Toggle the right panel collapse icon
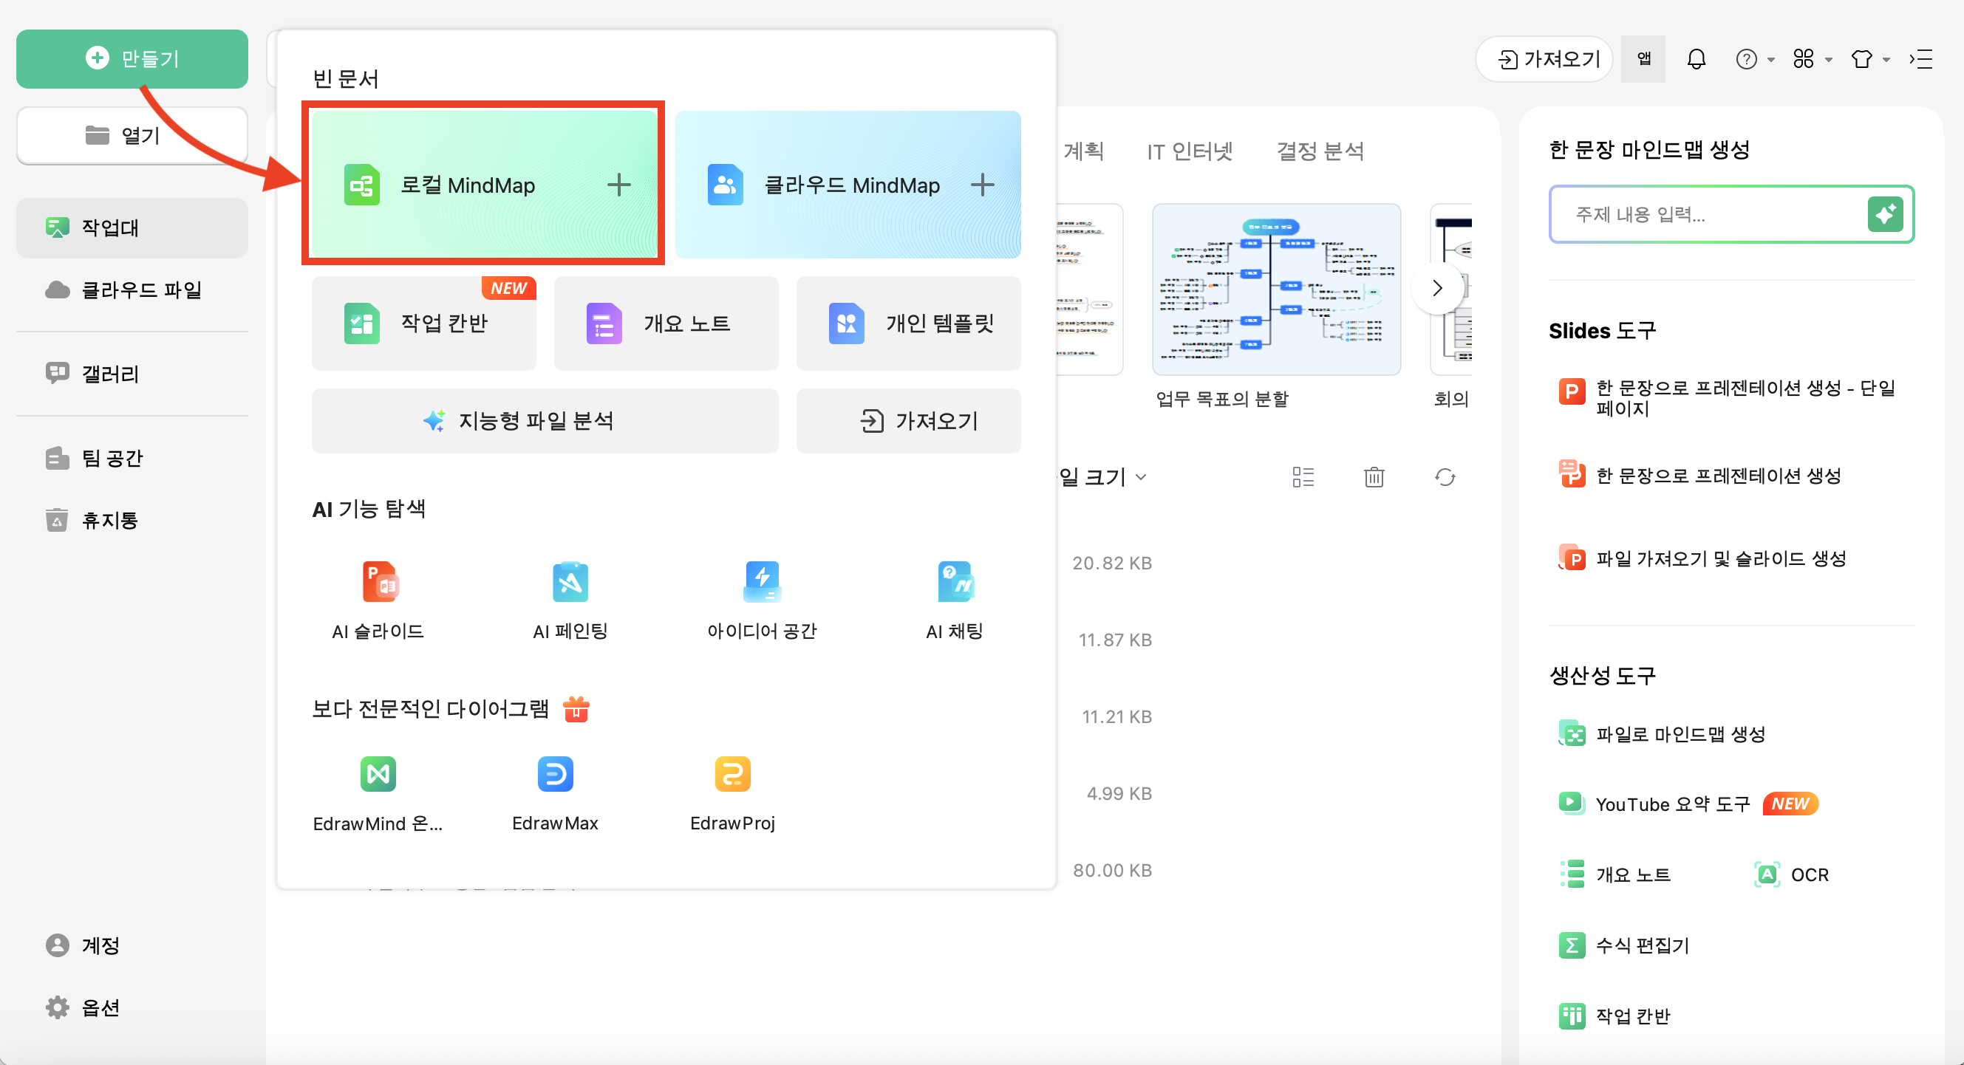 (1921, 58)
